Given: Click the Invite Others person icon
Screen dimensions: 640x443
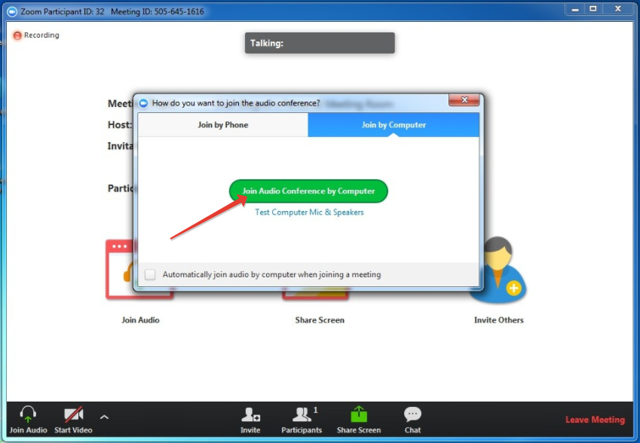Looking at the screenshot, I should click(x=498, y=270).
